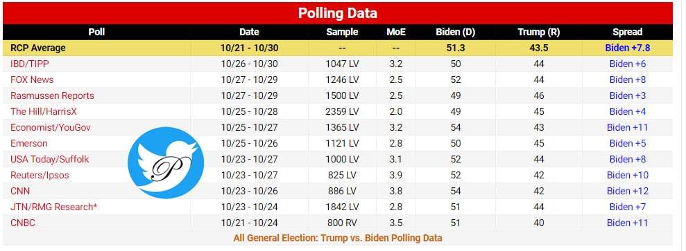Screen dimensions: 686x251
Task: Open the Economist/YouGov poll link
Action: (51, 128)
